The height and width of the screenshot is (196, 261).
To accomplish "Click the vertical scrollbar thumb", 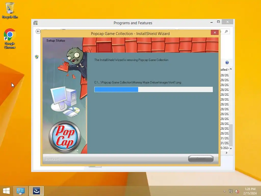I will tap(231, 135).
